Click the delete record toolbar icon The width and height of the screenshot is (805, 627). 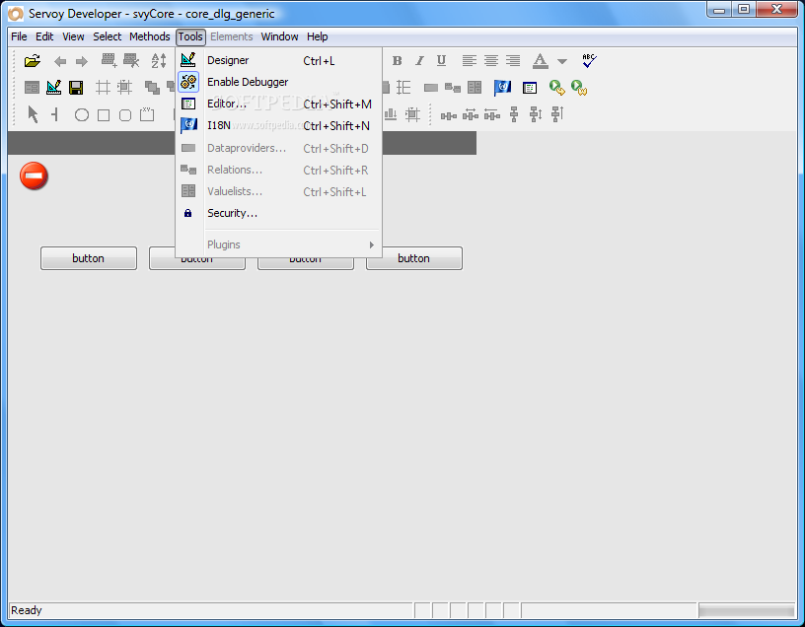pyautogui.click(x=131, y=60)
